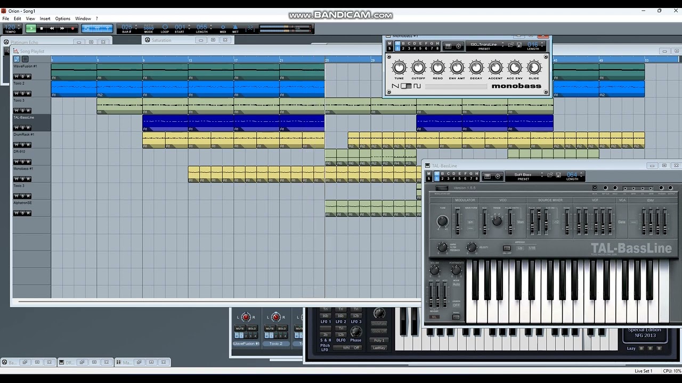Click the WaveFusion #1 mixer Mute button
This screenshot has height=383, width=682.
point(240,328)
